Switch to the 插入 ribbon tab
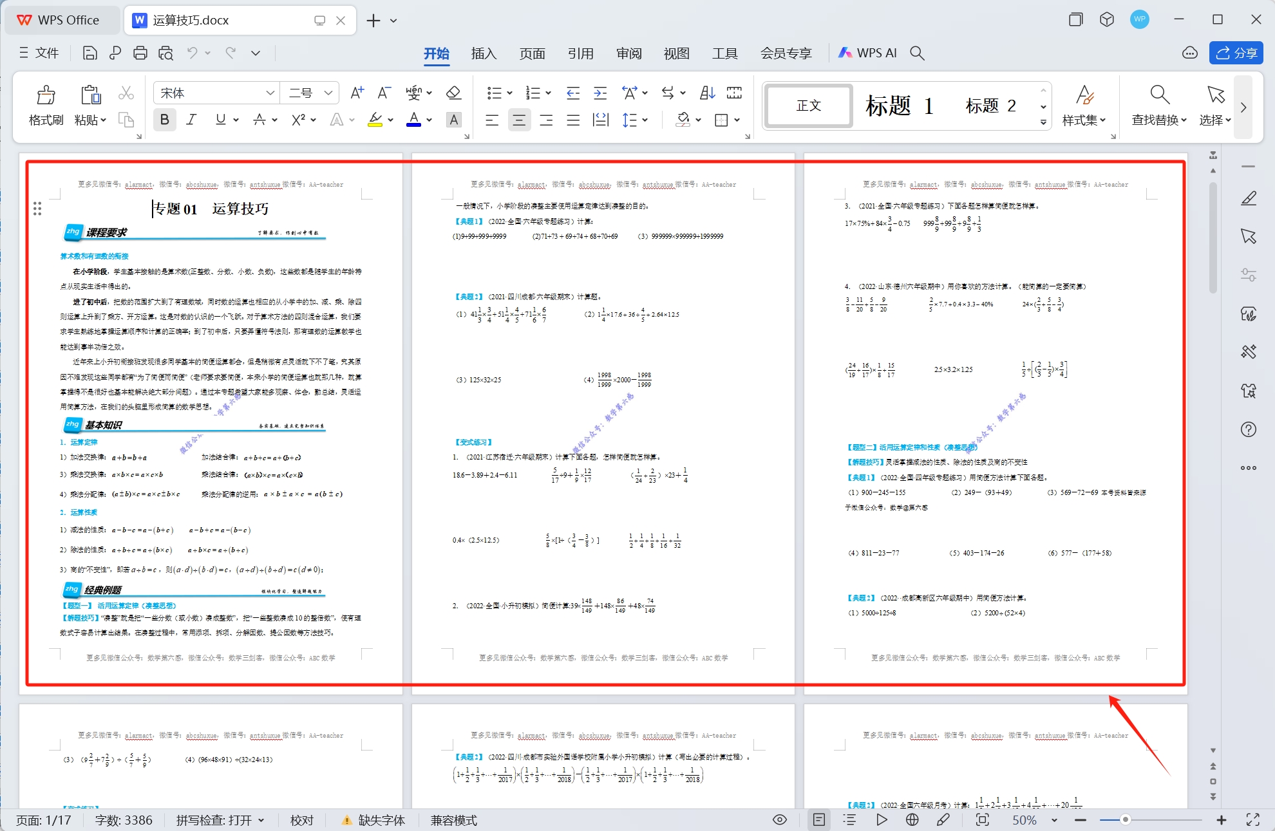The width and height of the screenshot is (1275, 831). click(x=484, y=53)
